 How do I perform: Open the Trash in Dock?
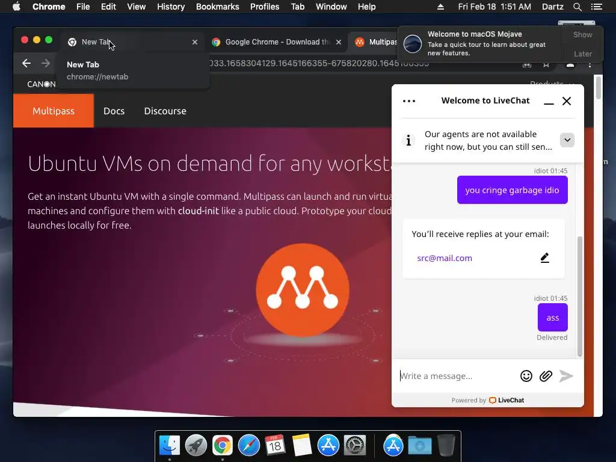click(x=446, y=446)
